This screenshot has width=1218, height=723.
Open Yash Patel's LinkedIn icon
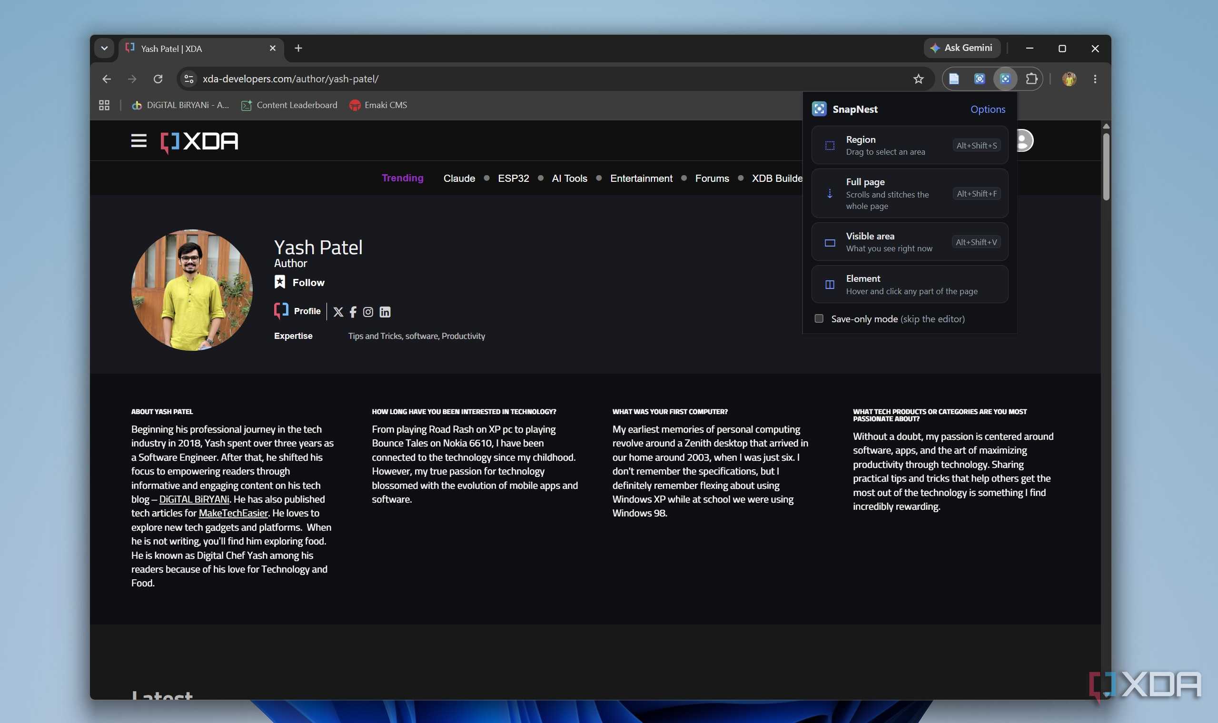point(385,312)
